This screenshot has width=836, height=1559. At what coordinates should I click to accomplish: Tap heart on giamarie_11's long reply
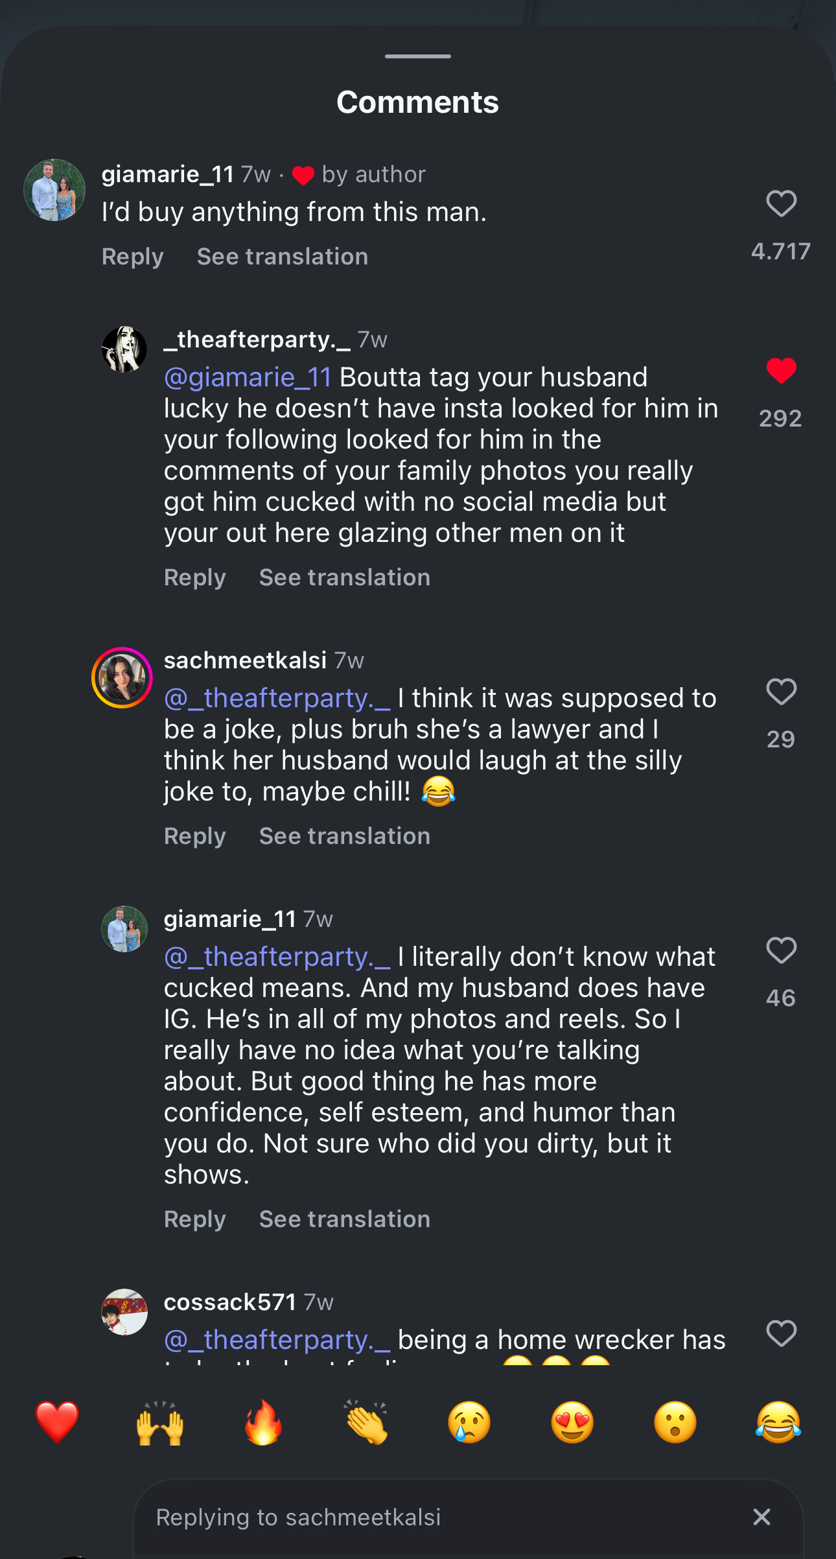[781, 950]
